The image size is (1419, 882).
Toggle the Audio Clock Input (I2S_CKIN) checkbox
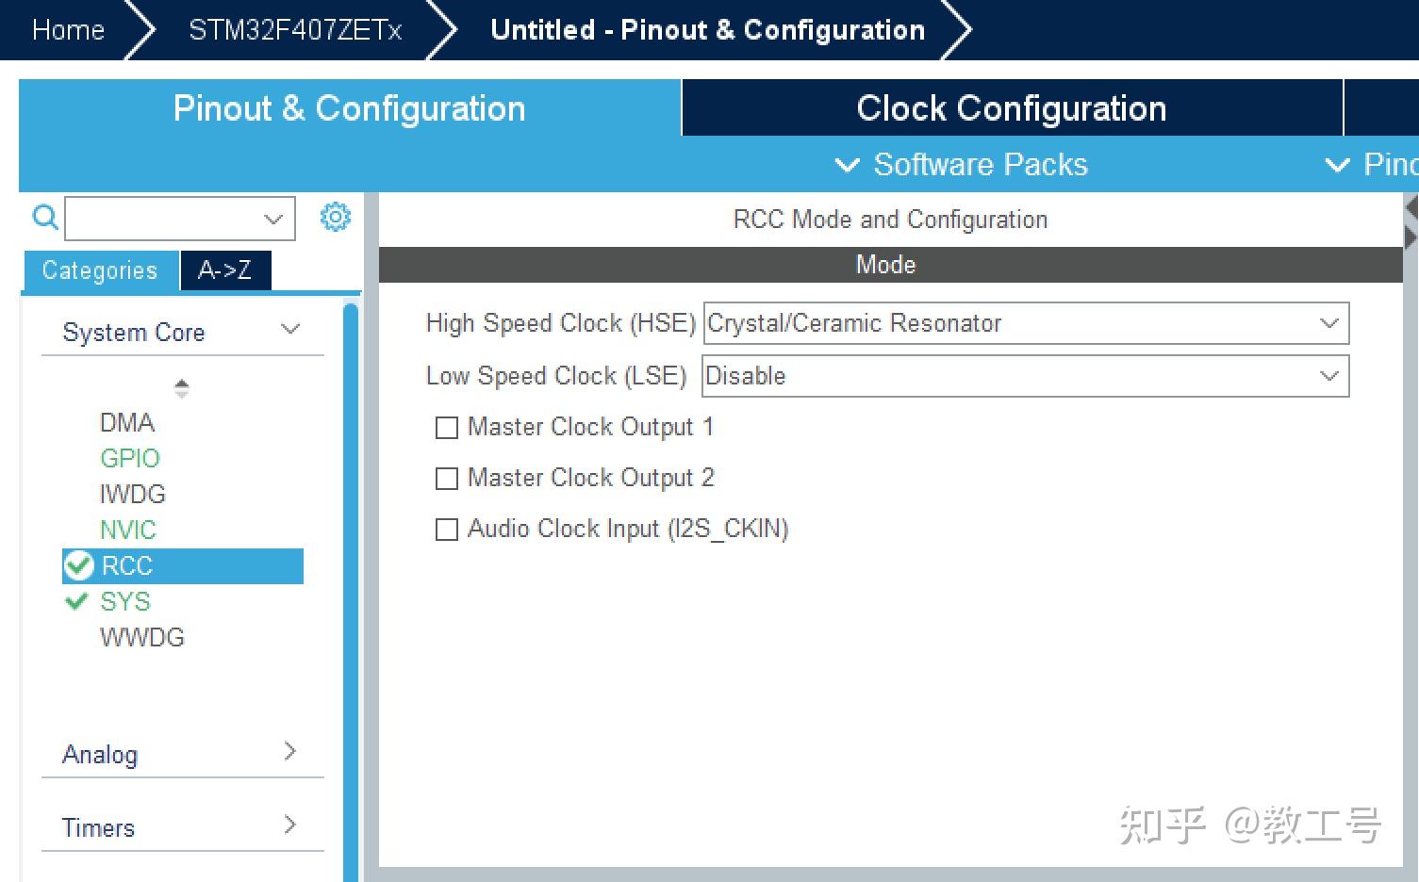pos(446,530)
